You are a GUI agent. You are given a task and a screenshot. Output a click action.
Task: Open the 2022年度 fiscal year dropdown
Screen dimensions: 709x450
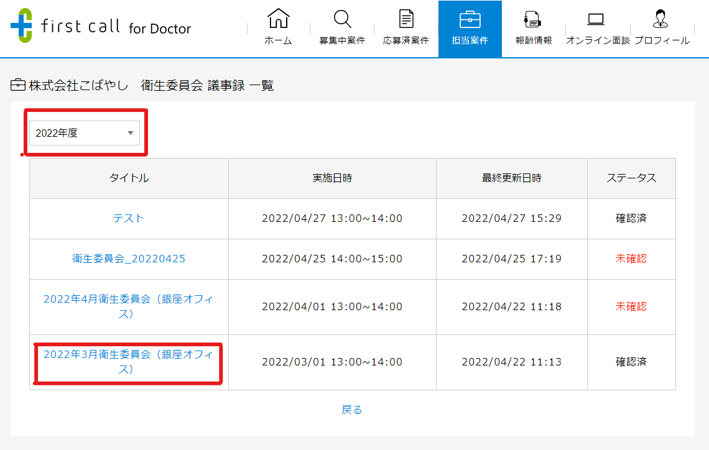tap(85, 132)
